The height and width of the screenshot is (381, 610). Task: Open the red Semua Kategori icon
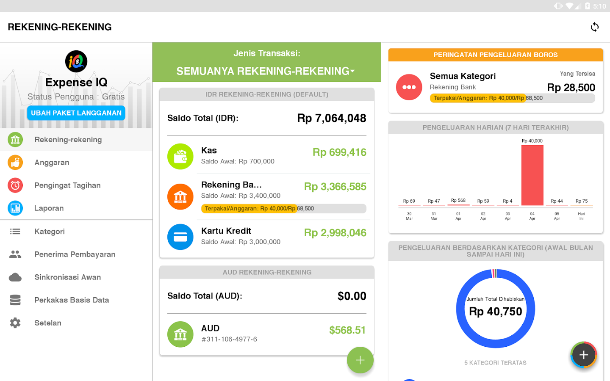(x=409, y=87)
